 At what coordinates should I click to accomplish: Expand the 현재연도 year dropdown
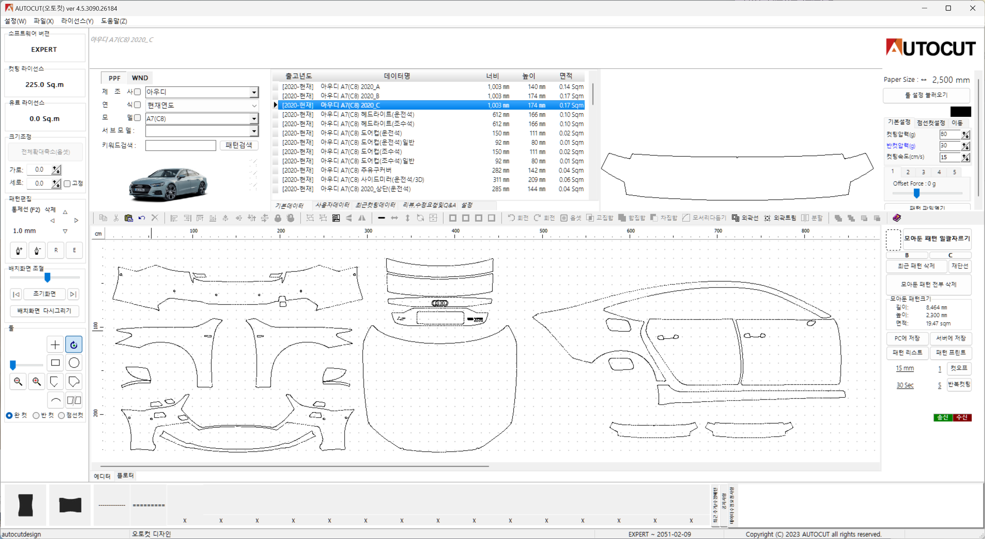[x=254, y=105]
